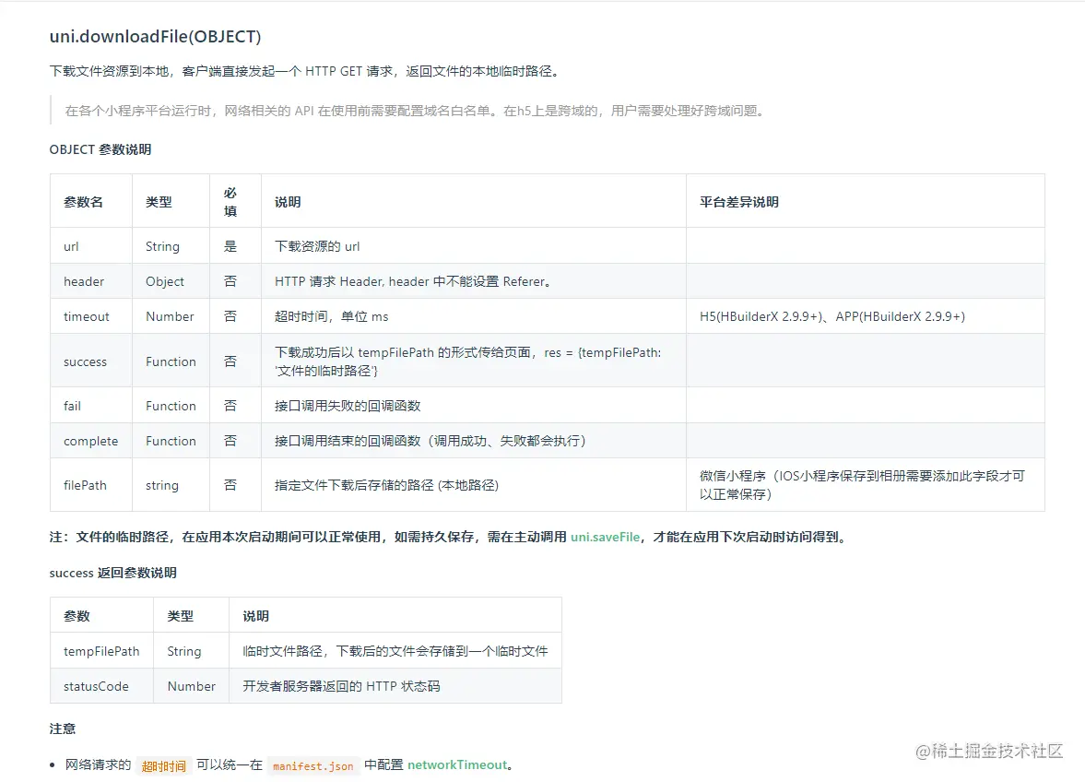
Task: Click the '接口调用失败的回调函数' description
Action: [x=348, y=407]
